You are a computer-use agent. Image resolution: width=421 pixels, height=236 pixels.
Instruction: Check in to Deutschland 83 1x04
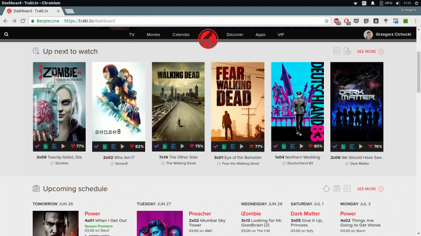tap(302, 146)
